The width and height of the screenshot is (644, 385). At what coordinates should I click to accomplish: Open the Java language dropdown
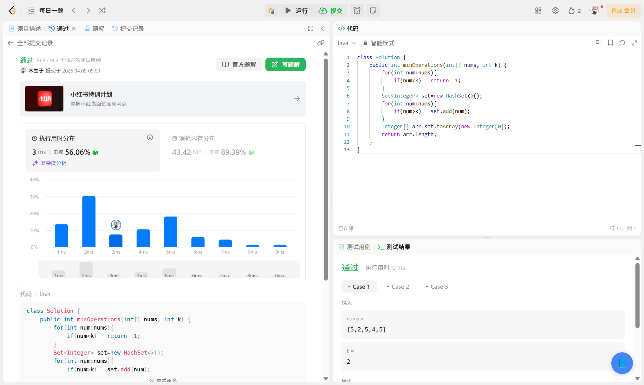click(346, 43)
